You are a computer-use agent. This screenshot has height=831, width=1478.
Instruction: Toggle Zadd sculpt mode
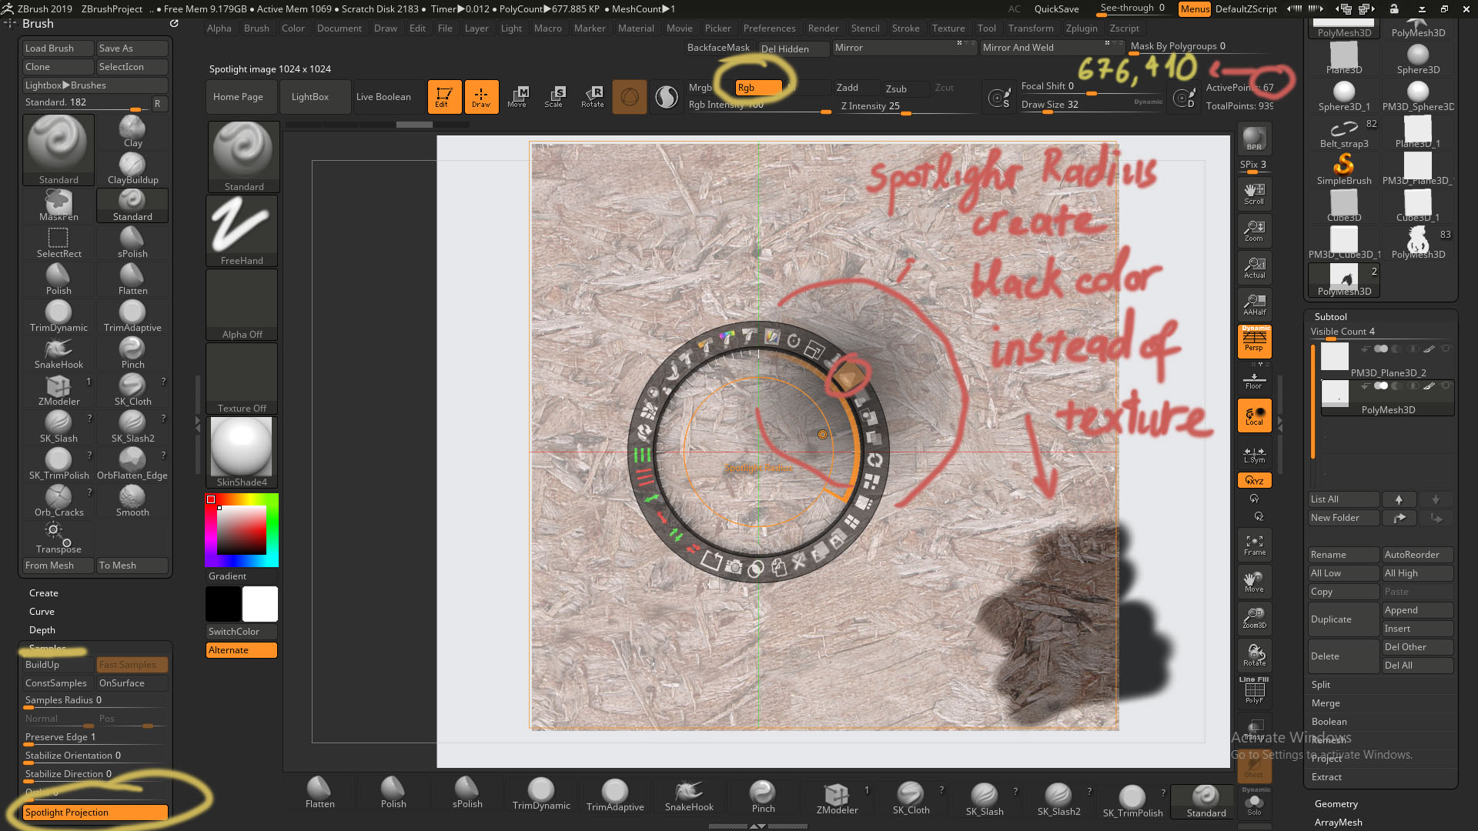coord(856,88)
